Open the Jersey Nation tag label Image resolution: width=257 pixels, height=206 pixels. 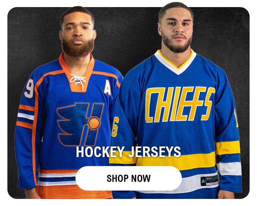(x=209, y=181)
